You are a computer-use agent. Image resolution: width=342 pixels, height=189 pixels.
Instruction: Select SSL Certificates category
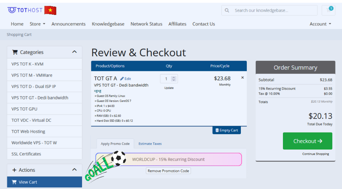(x=44, y=154)
